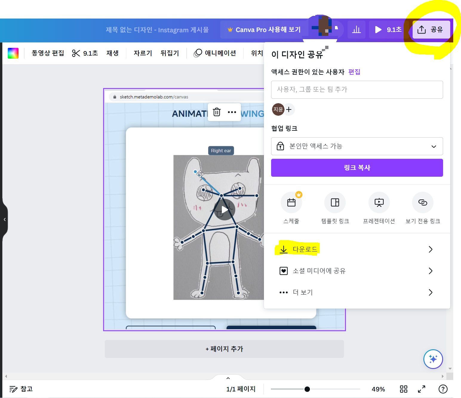Open the 프레젠테이션 sharing icon
461x398 pixels.
[x=379, y=202]
